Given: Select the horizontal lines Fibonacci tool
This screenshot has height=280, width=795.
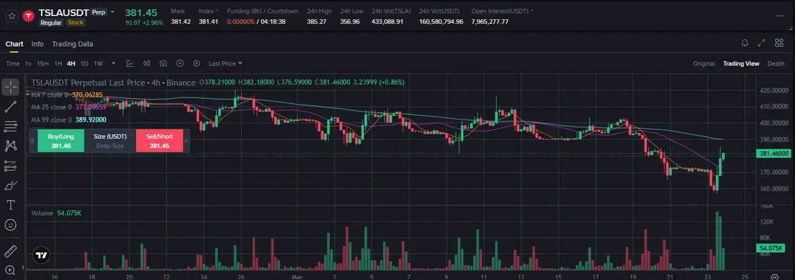Looking at the screenshot, I should pyautogui.click(x=11, y=126).
